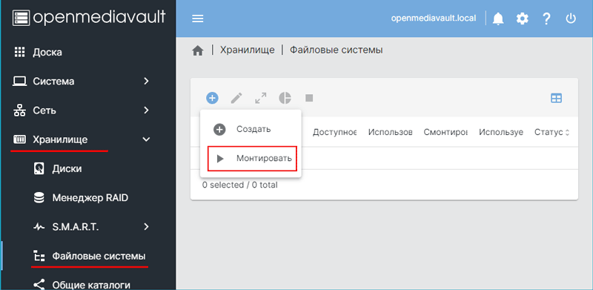Click the S.M.A.R.T. pulse icon
This screenshot has width=593, height=290.
pyautogui.click(x=39, y=227)
